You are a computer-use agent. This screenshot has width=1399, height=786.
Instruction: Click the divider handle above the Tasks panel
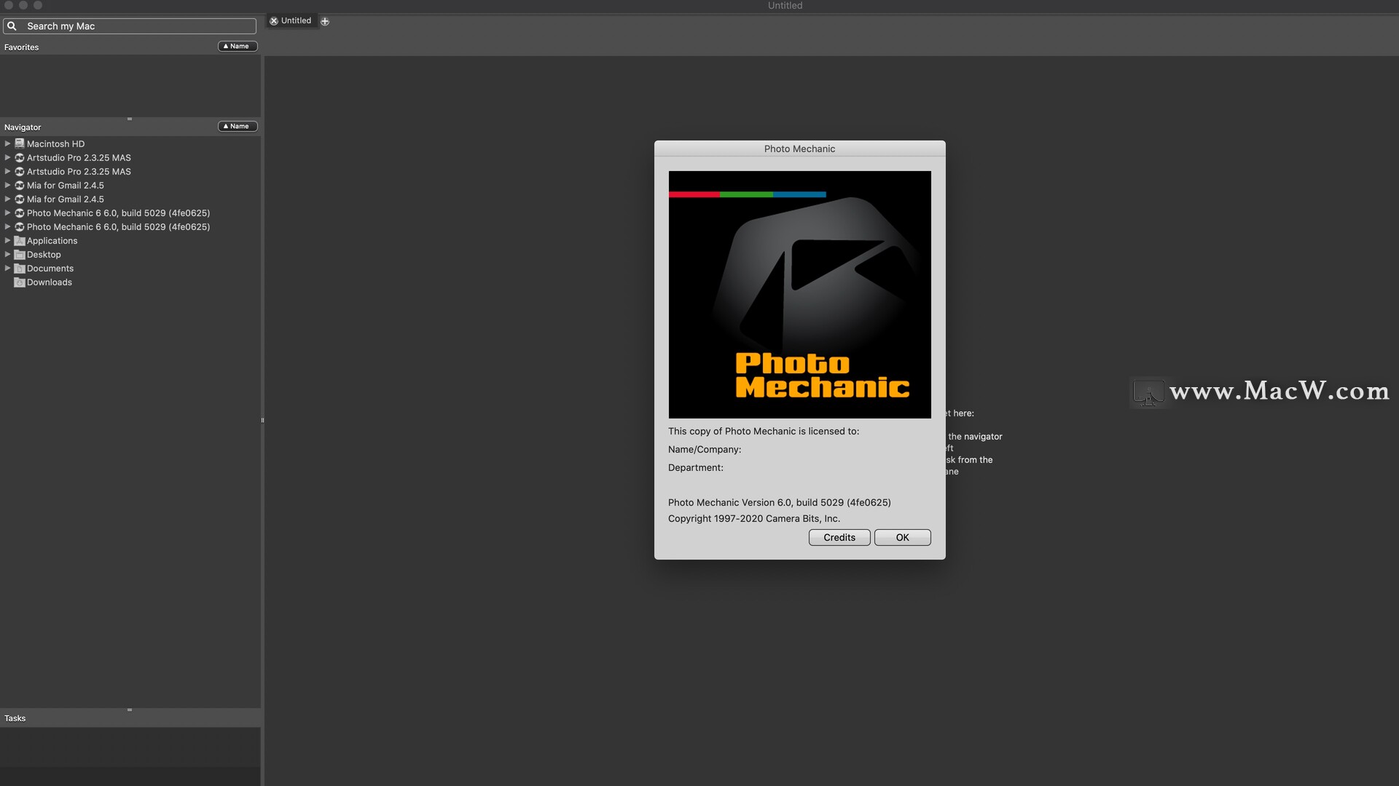[130, 710]
